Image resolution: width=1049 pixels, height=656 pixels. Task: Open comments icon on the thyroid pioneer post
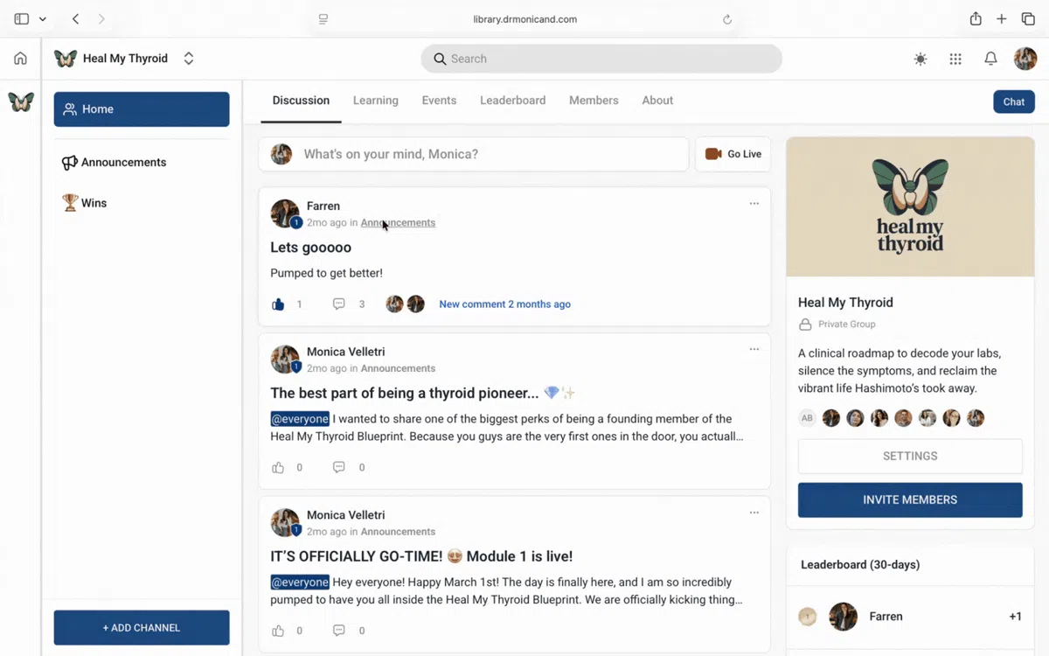pos(339,468)
